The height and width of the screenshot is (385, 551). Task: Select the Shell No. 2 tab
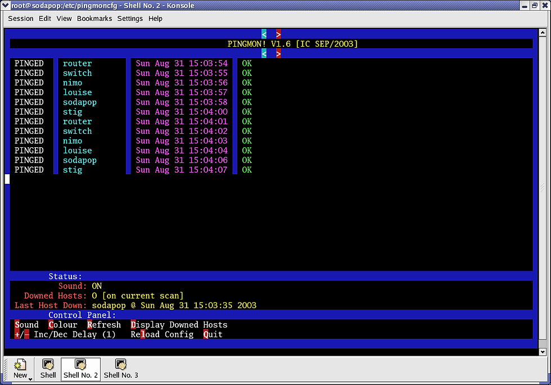80,369
